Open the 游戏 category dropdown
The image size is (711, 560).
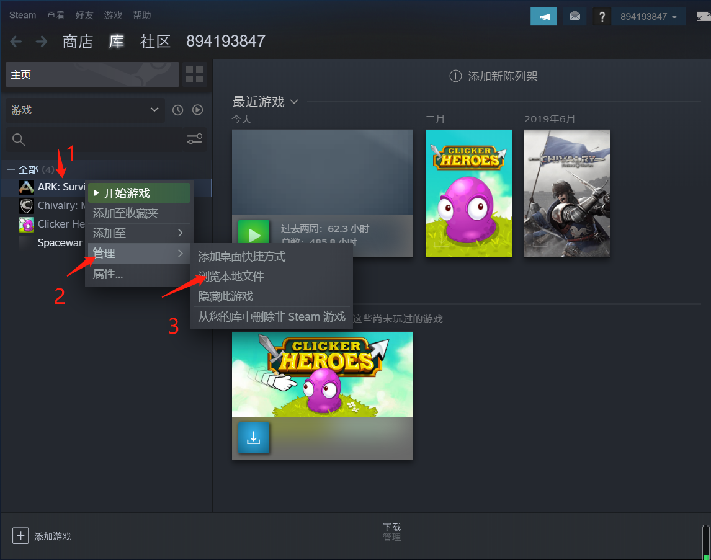tap(85, 110)
